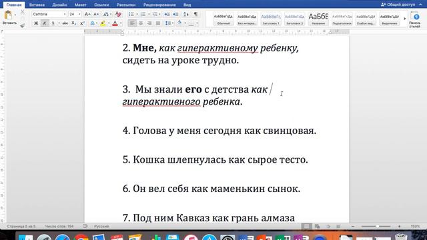
Task: Toggle paragraph marks ¶ display
Action: tap(195, 14)
